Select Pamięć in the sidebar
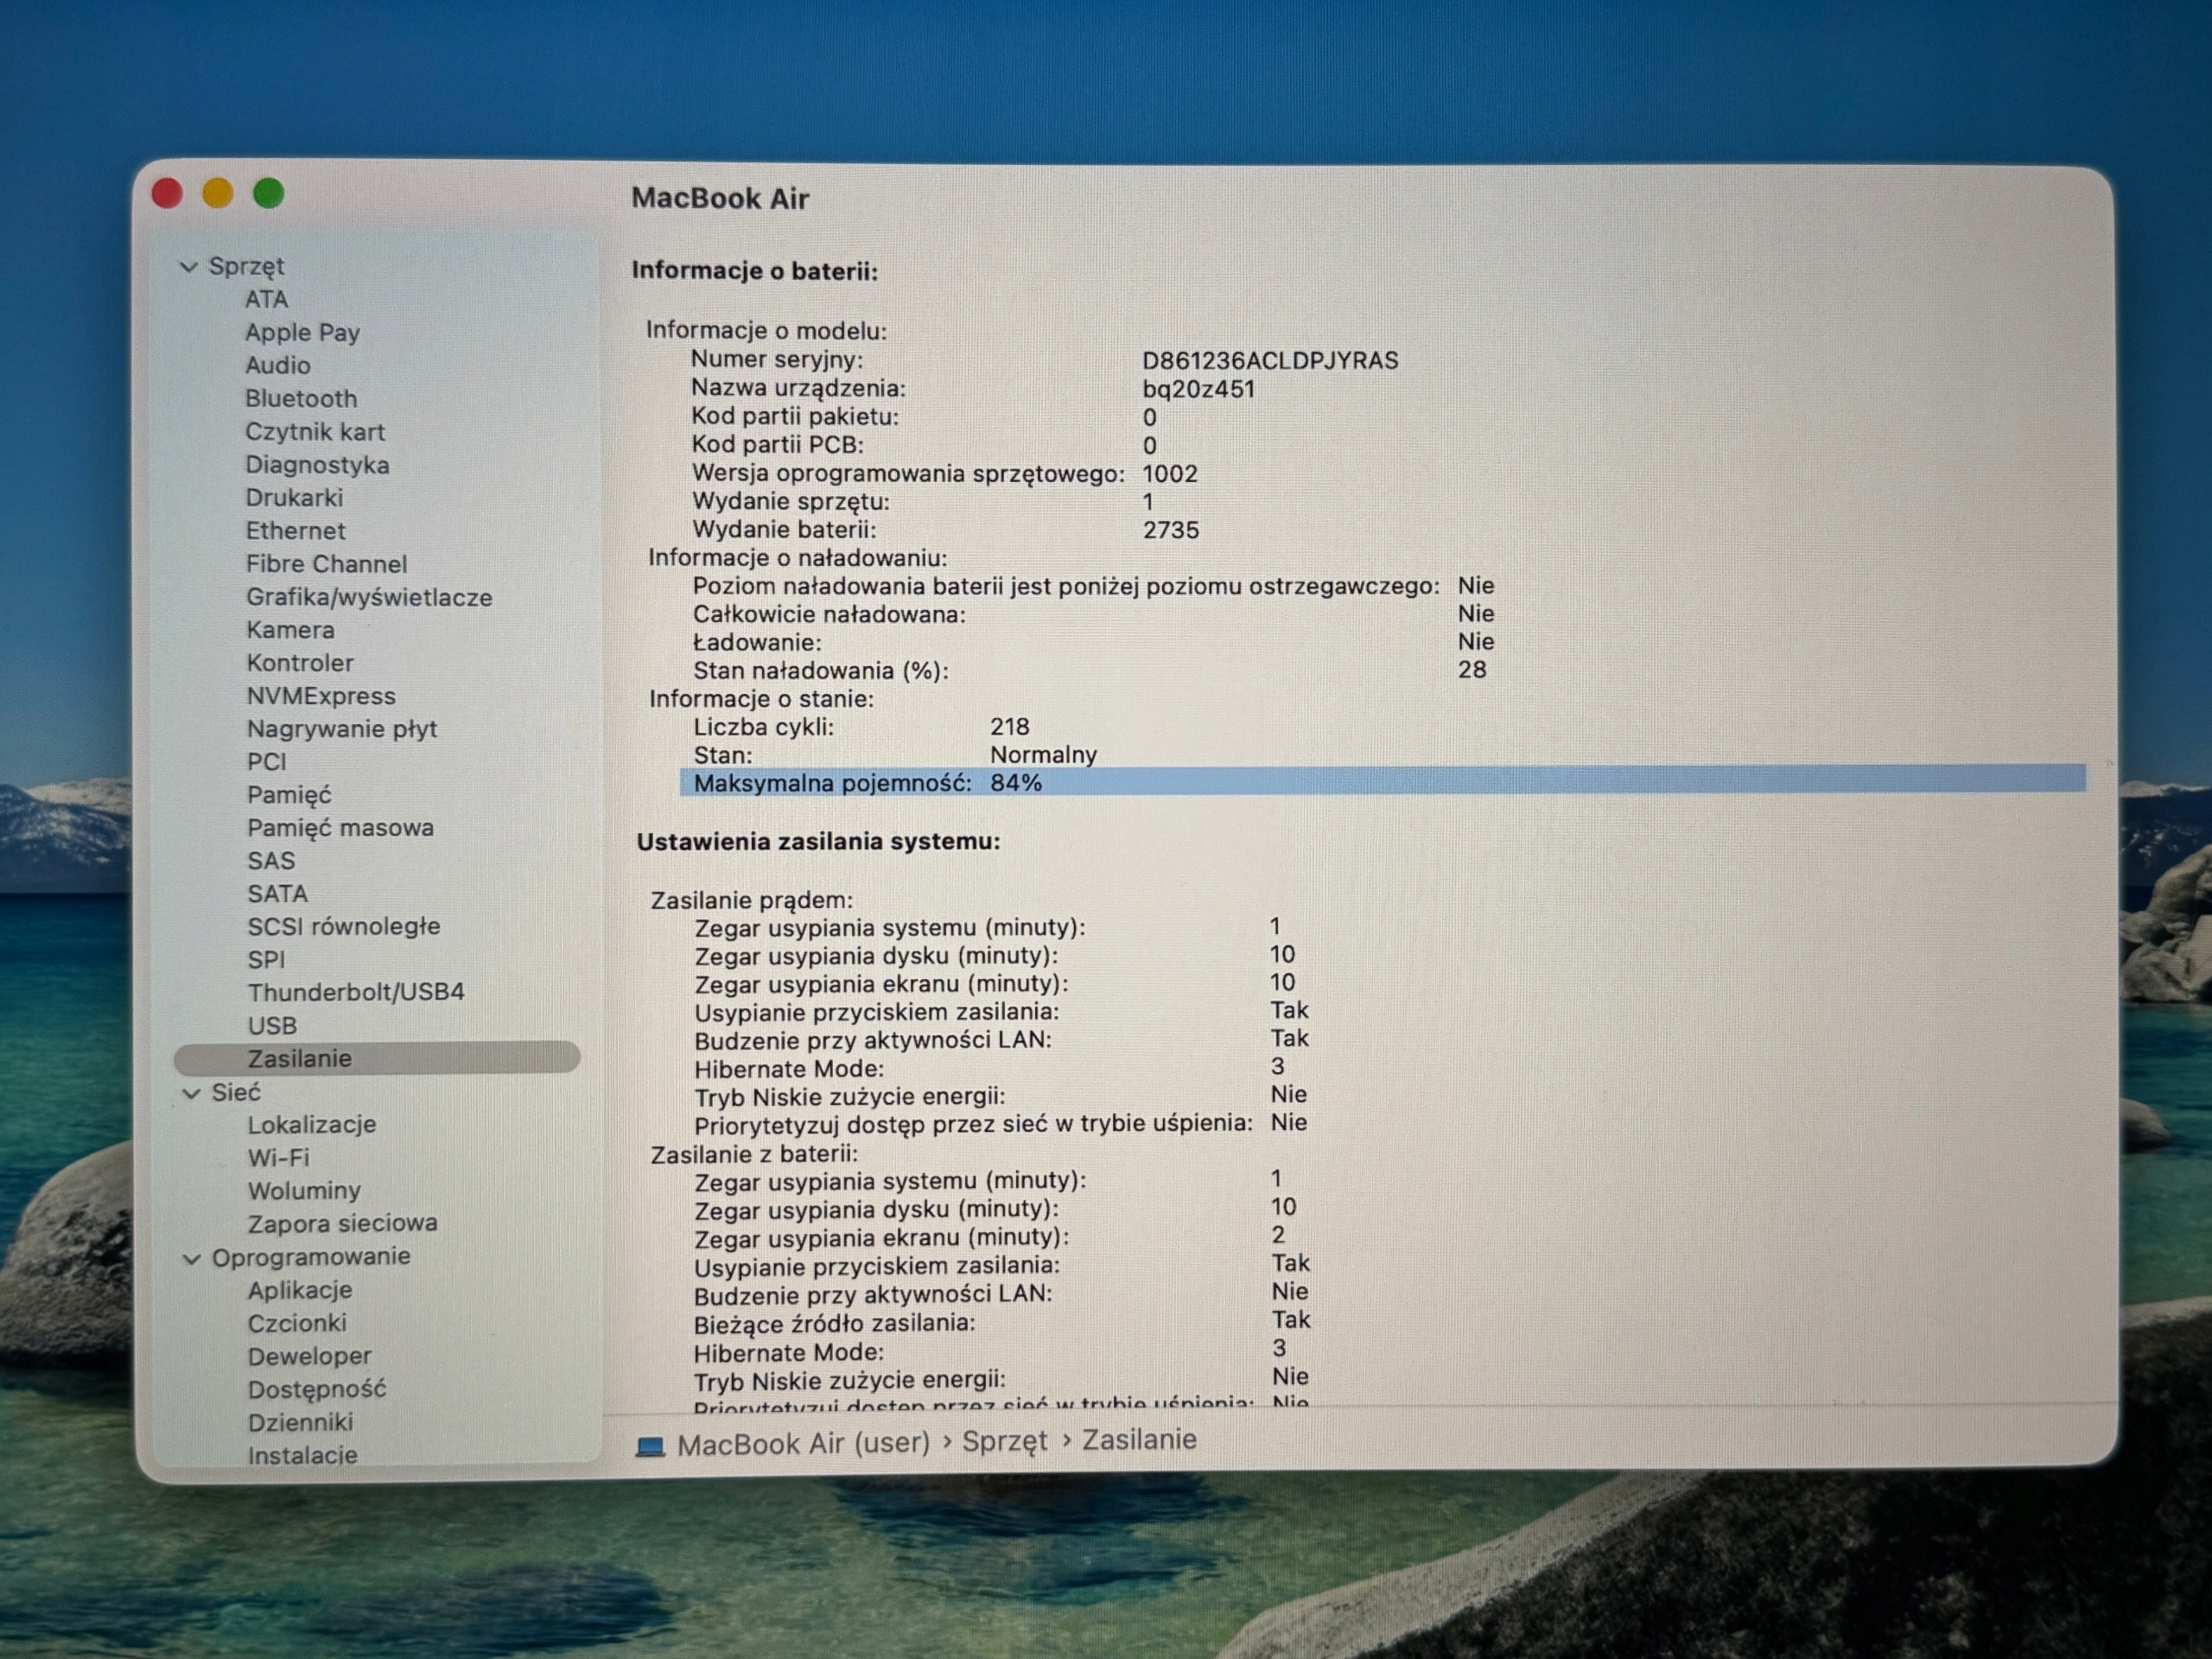The image size is (2212, 1659). coord(289,795)
